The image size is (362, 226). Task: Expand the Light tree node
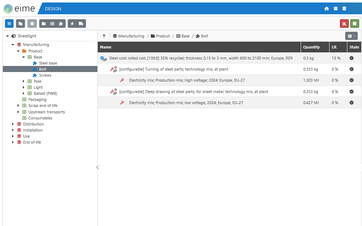tap(23, 87)
